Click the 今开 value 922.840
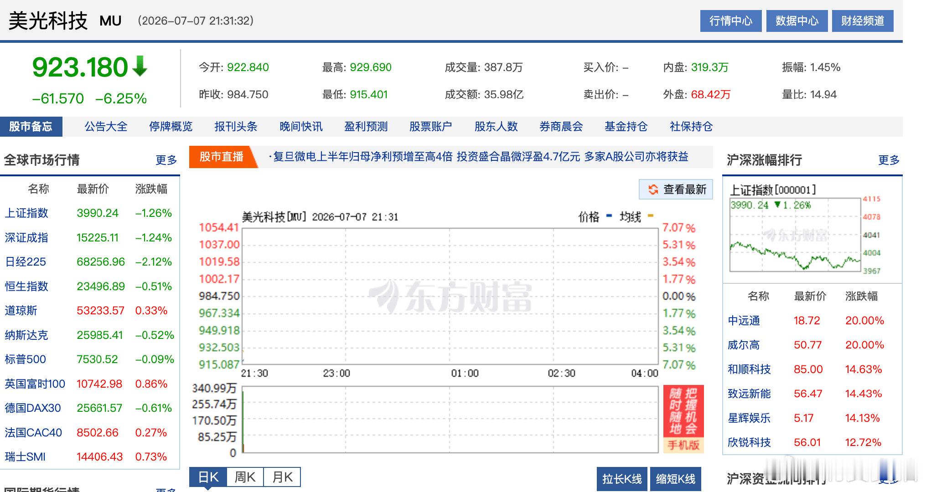The image size is (926, 492). [248, 67]
